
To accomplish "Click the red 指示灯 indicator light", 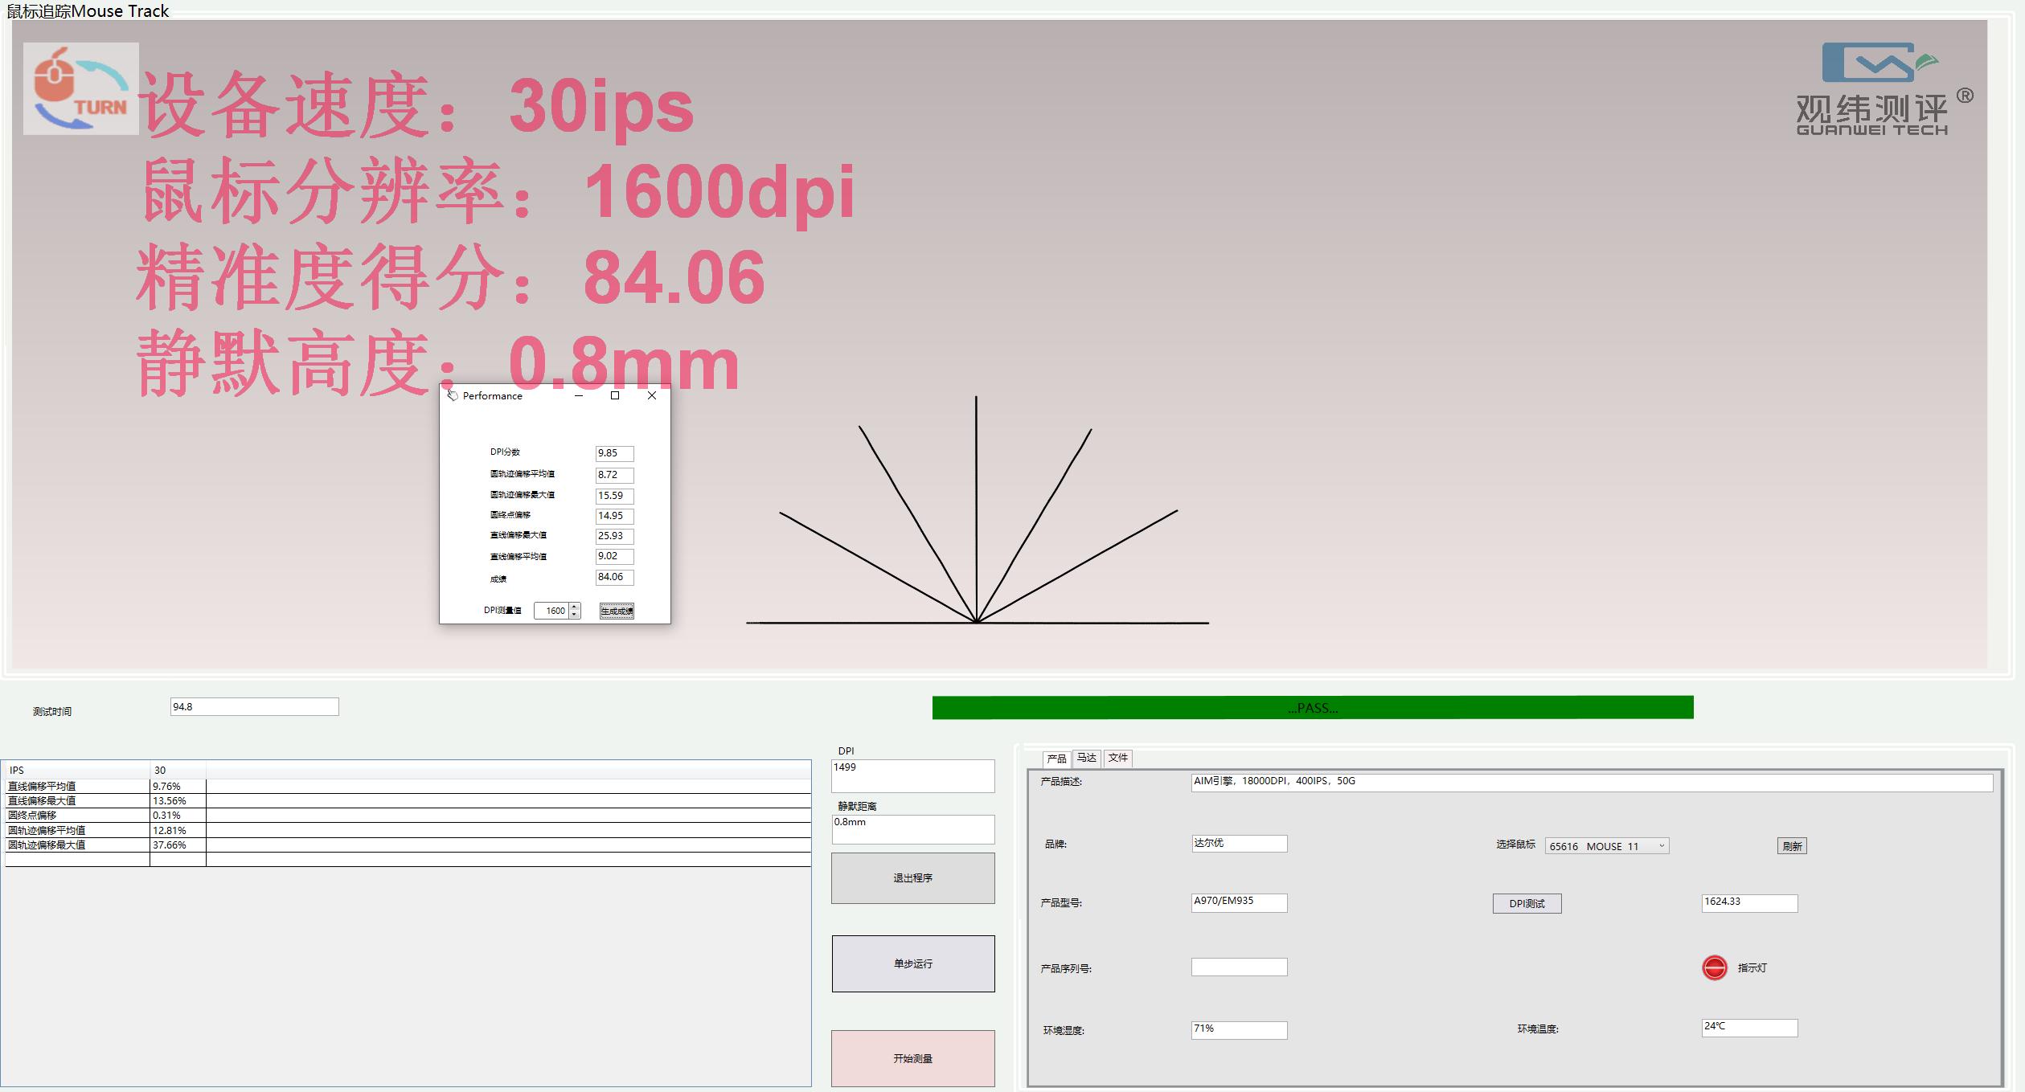I will [x=1714, y=967].
